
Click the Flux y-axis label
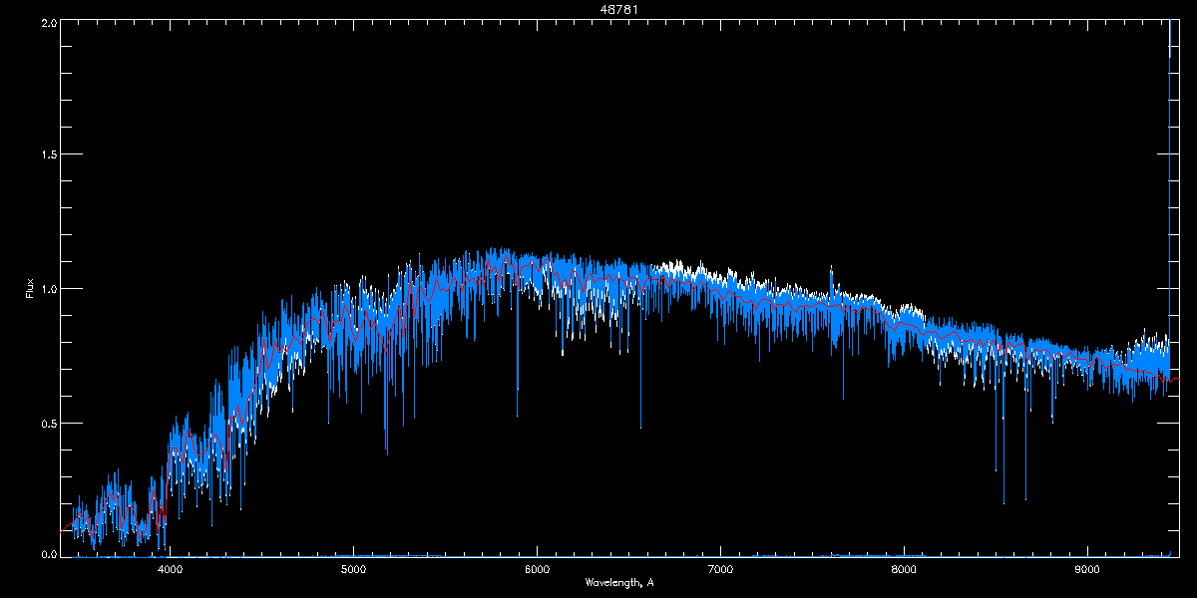(x=30, y=288)
